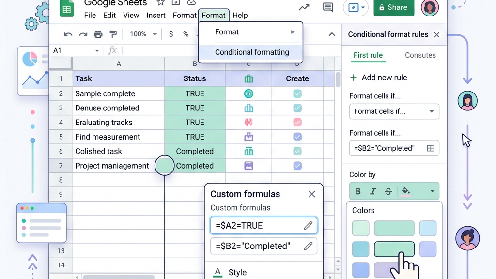Apply strikethrough in Color by toolbar
This screenshot has width=496, height=279.
pos(388,191)
